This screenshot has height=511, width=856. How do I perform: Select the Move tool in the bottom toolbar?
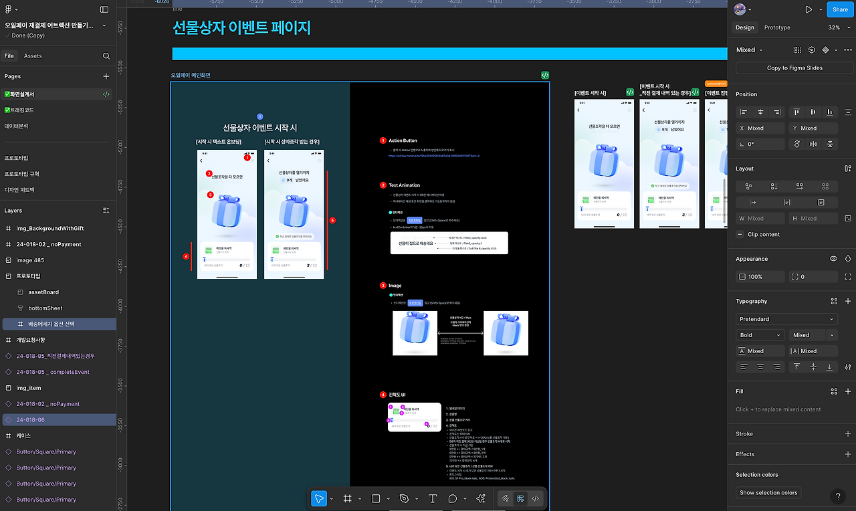pos(319,498)
